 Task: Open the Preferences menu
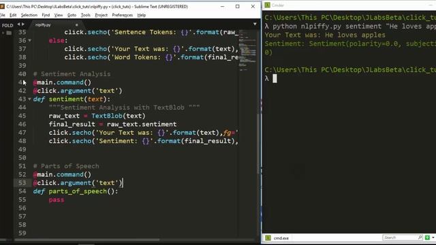[123, 15]
